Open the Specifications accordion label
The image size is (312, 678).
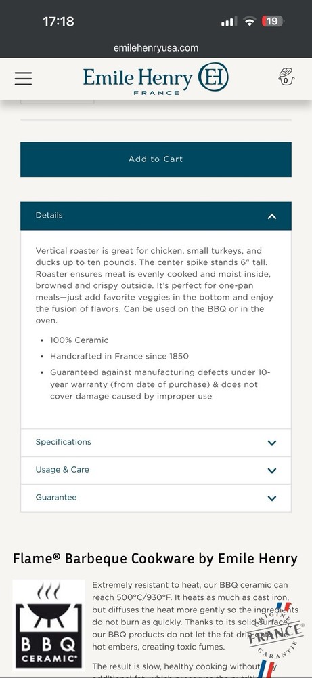click(x=64, y=442)
